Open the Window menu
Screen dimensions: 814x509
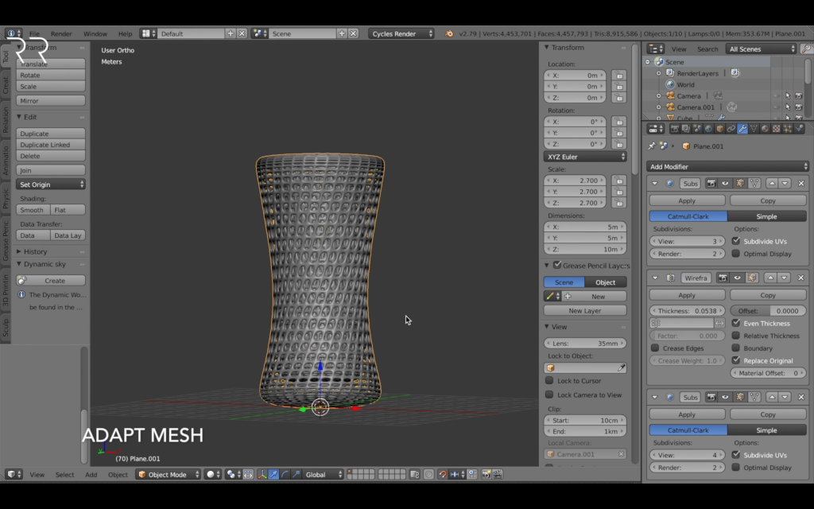[95, 33]
